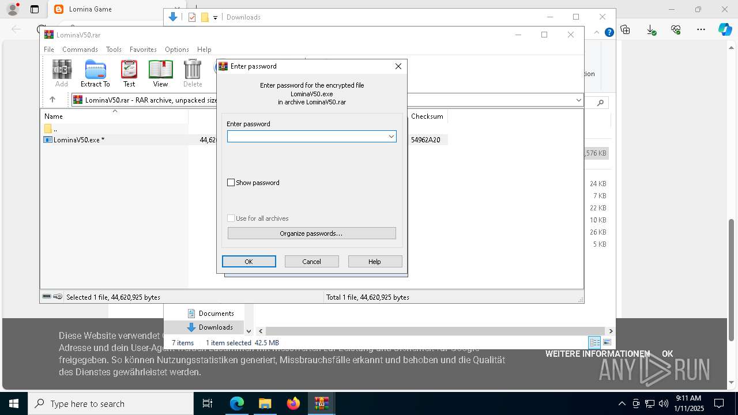Click the Copilot icon in Edge
738x415 pixels.
click(x=725, y=29)
